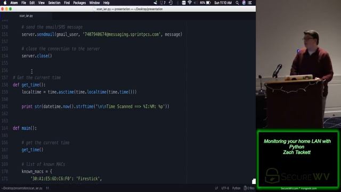
Task: Click the 'Firestick' MAC address entry line
Action: tap(66, 179)
